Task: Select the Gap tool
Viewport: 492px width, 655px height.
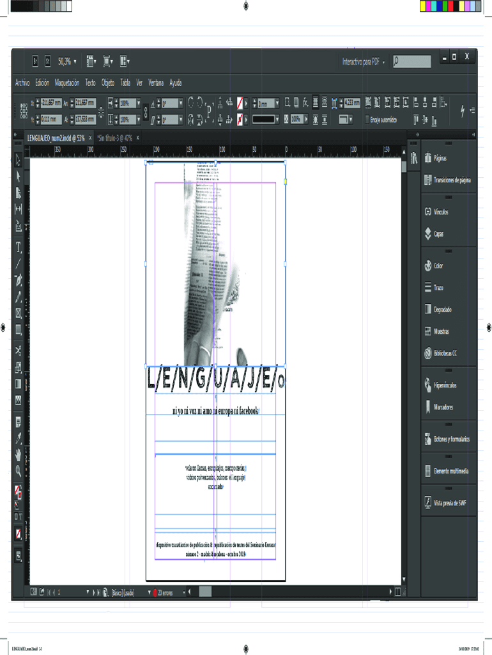Action: (18, 209)
